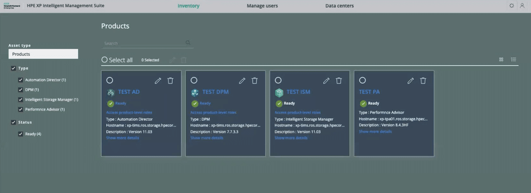Click the Ready status icon on TEST PA
Screen dimensions: 531x193
tap(364, 104)
